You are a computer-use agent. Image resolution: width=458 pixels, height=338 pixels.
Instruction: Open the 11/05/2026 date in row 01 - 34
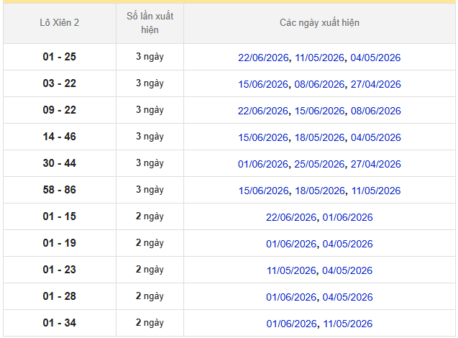pos(348,324)
